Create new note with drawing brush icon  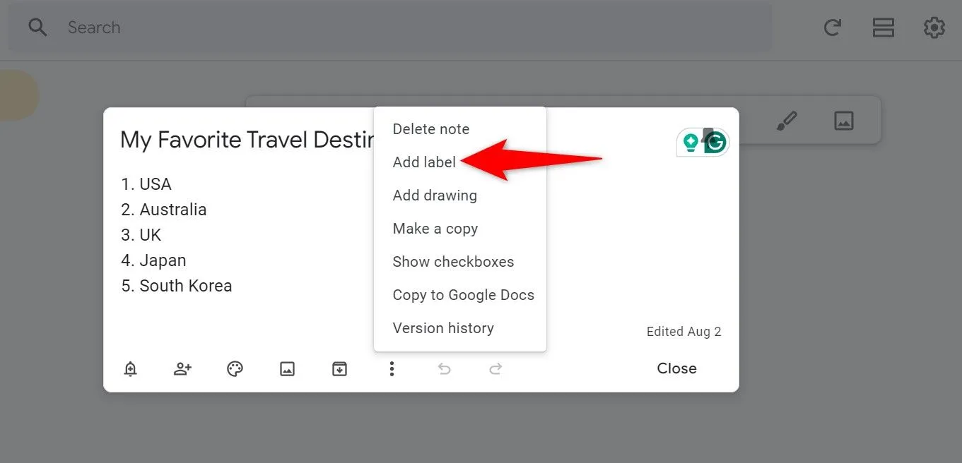(x=787, y=121)
